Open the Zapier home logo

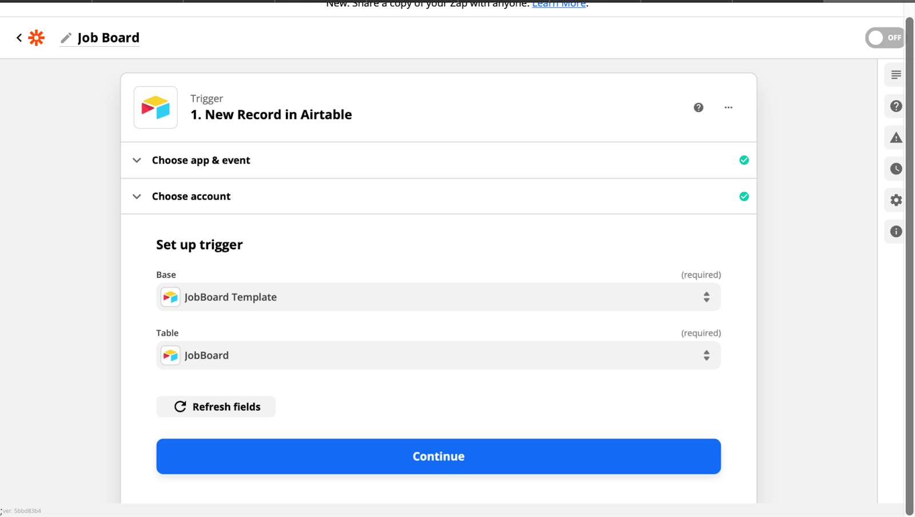tap(37, 38)
